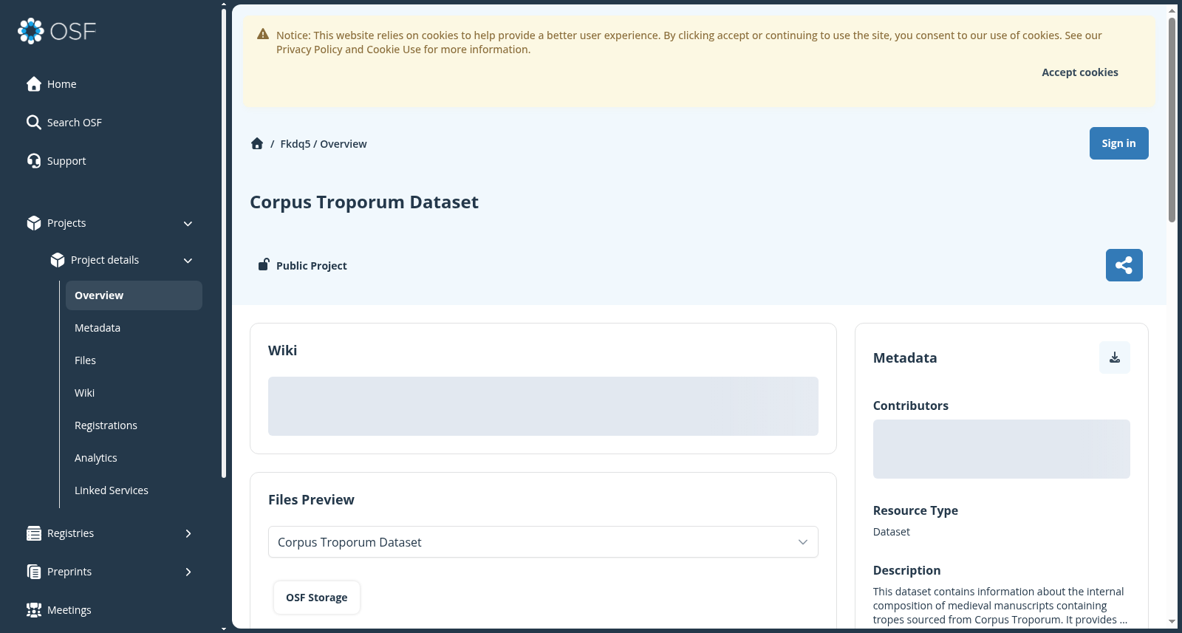Click the Preprints icon

pyautogui.click(x=34, y=572)
